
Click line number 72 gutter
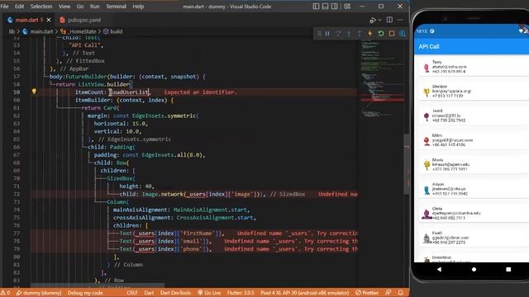click(17, 195)
